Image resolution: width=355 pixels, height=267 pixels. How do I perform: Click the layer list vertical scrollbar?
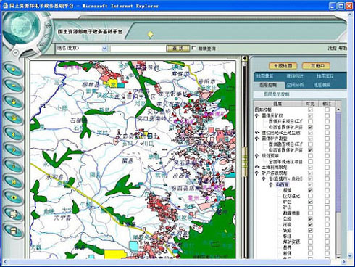[x=338, y=184]
